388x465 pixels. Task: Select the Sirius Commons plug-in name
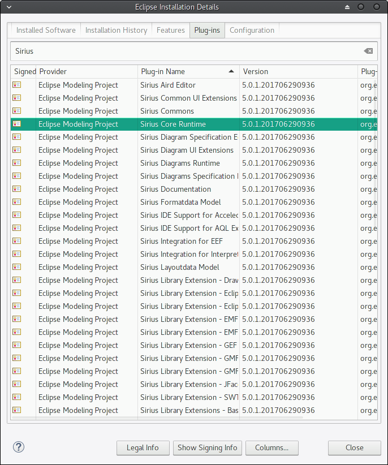(167, 111)
